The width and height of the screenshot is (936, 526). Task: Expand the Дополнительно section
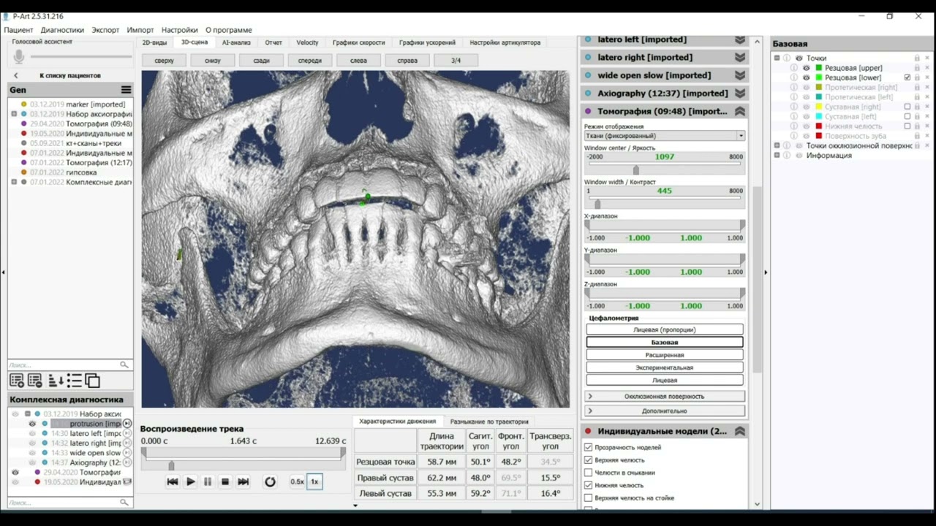point(665,411)
